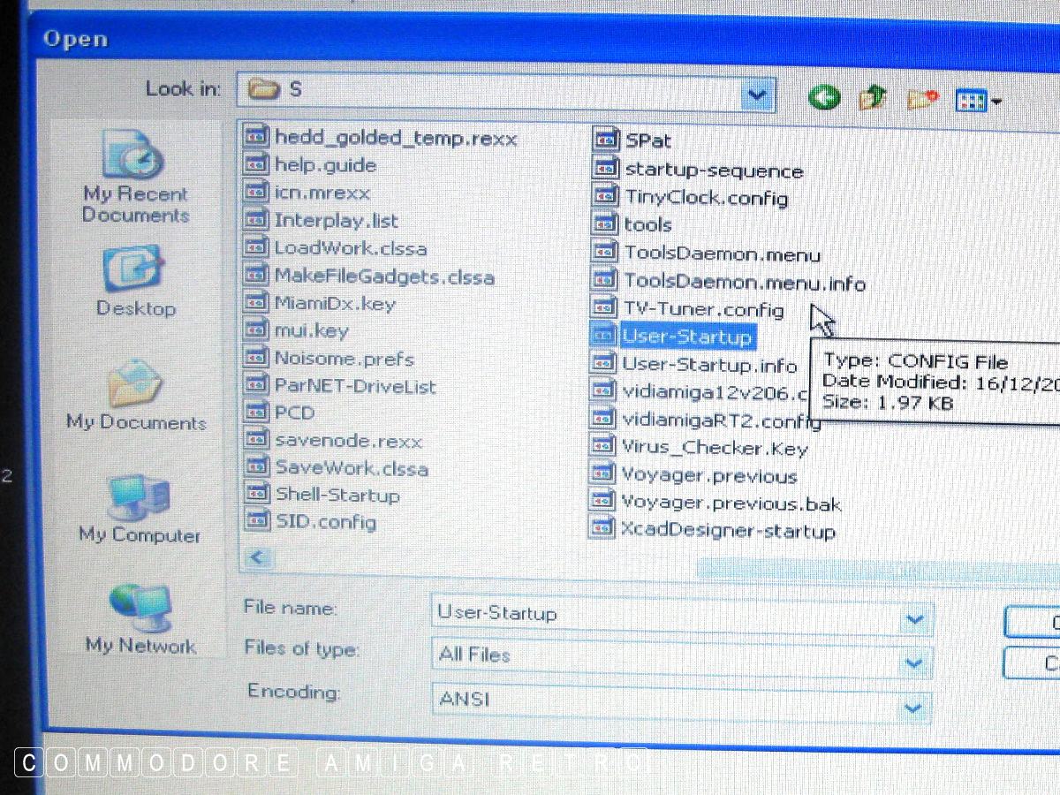Click the green Back navigation icon

[x=824, y=97]
